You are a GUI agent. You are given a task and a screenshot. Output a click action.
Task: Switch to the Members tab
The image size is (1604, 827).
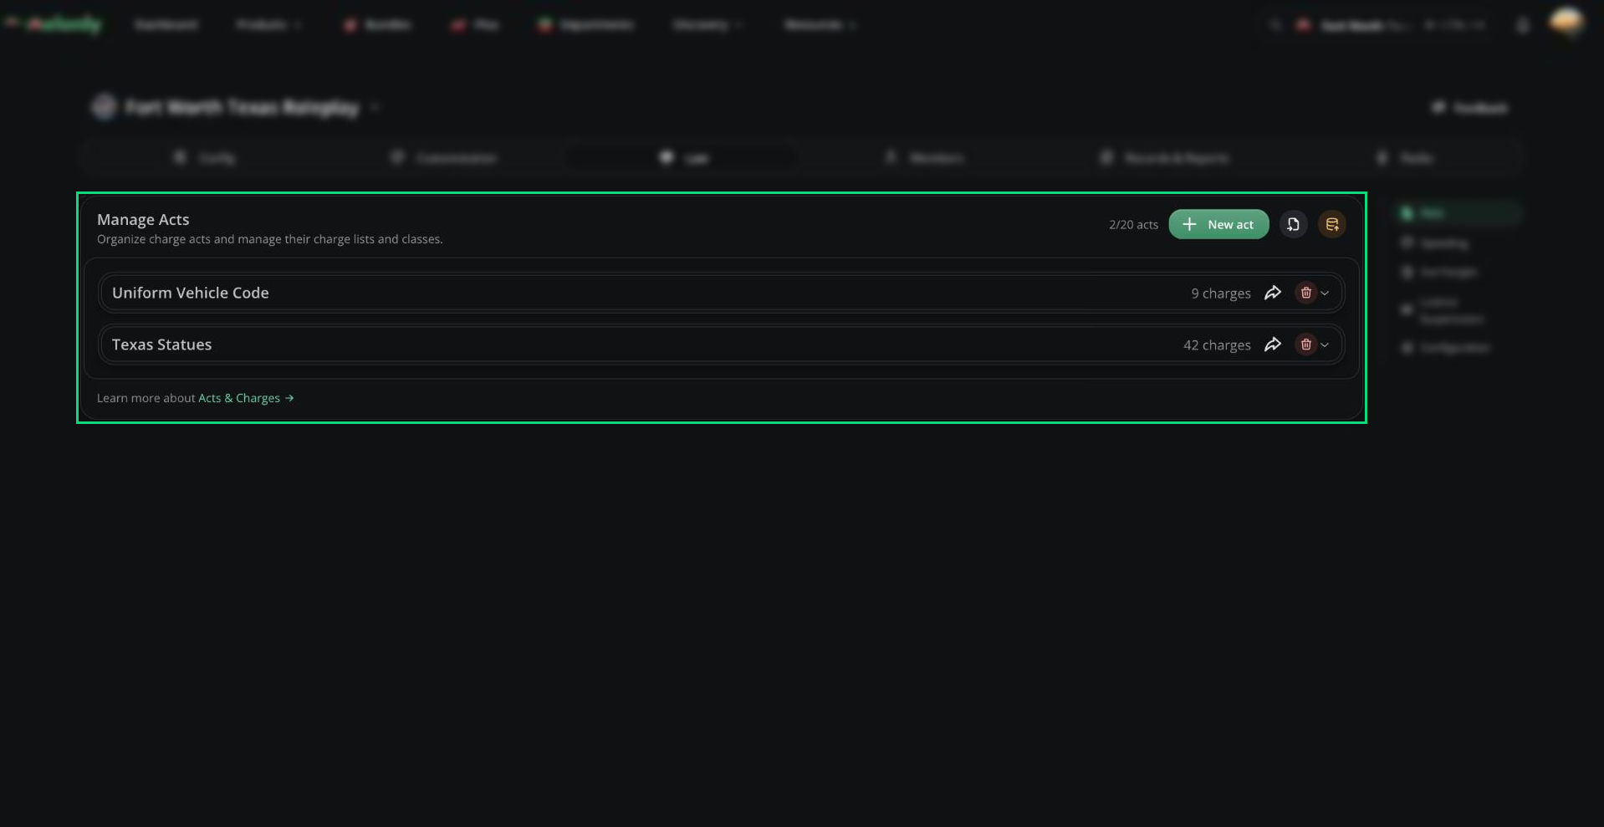[924, 158]
